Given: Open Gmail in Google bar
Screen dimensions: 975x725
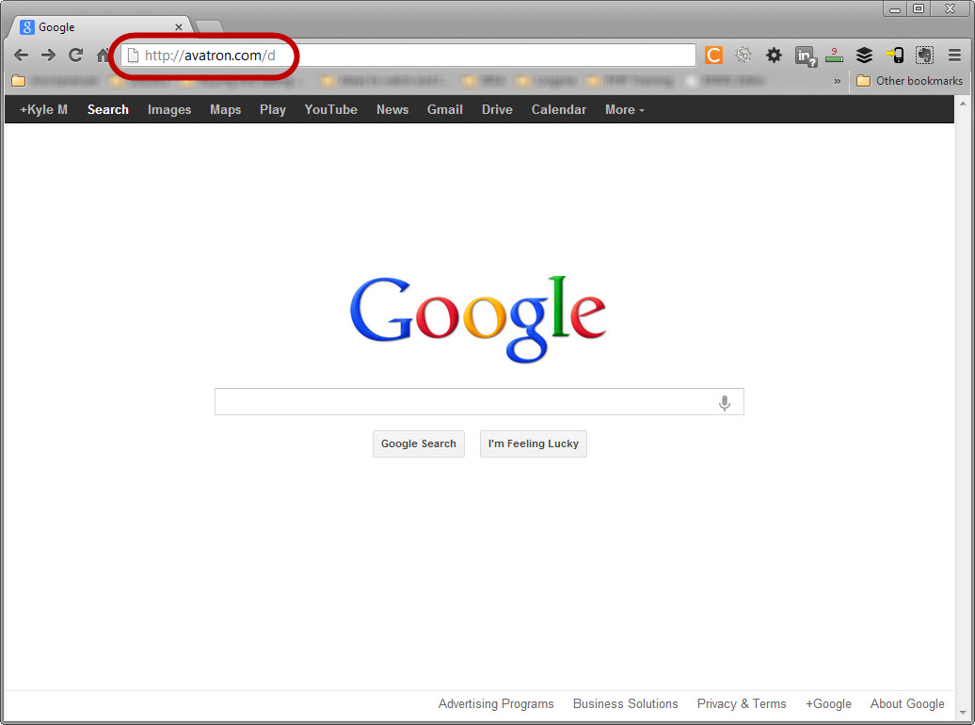Looking at the screenshot, I should coord(444,109).
